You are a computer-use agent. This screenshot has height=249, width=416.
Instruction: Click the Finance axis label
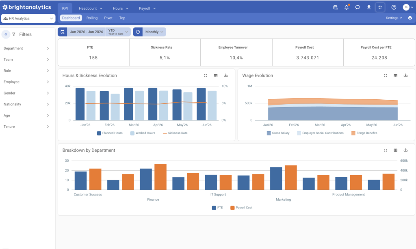153,200
